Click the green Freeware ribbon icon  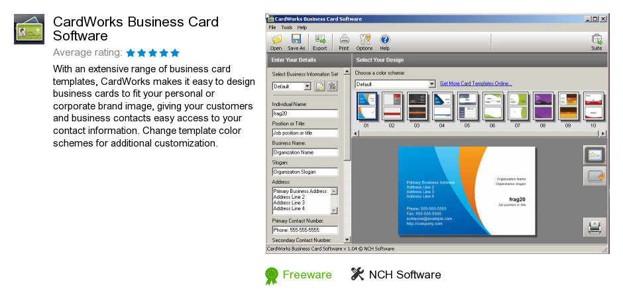coord(271,276)
